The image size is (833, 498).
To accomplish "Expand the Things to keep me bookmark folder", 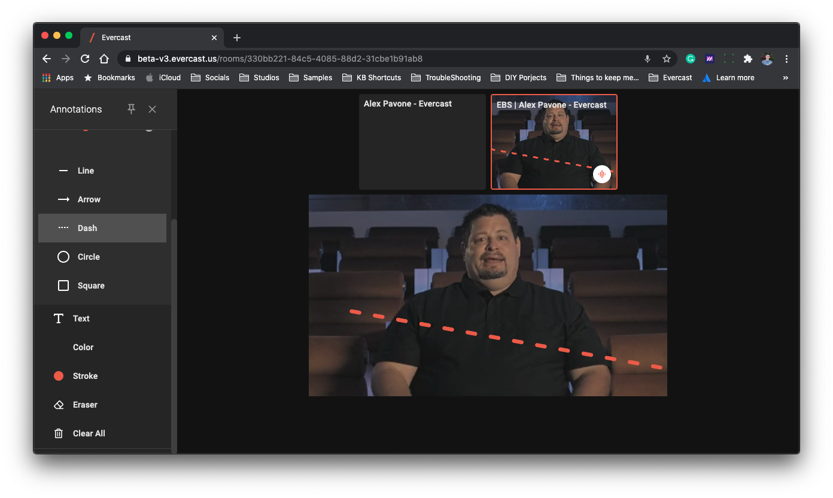I will coord(598,78).
